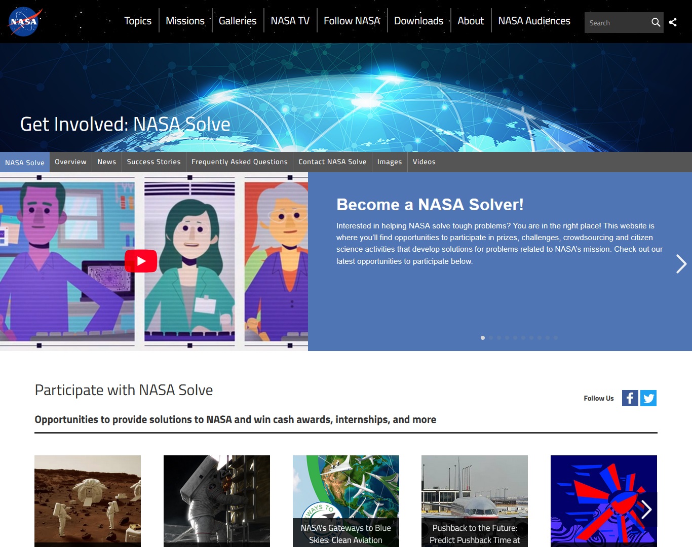Jump to the last carousel pagination dot
Viewport: 692px width, 547px height.
tap(556, 338)
